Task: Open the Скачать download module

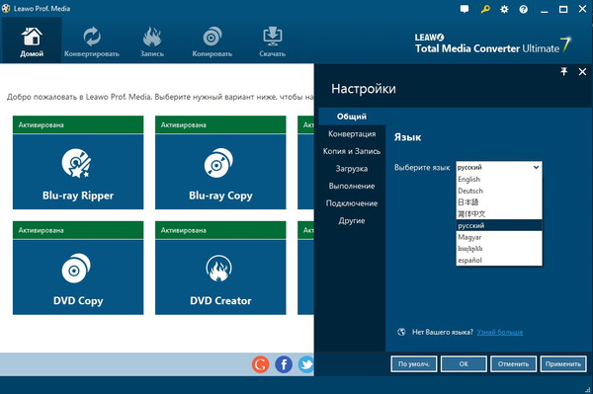Action: click(273, 40)
